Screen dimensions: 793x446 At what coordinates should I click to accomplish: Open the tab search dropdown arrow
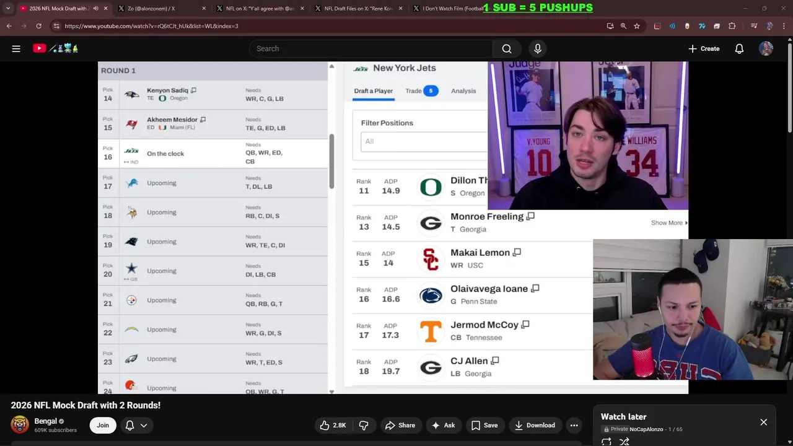[8, 9]
